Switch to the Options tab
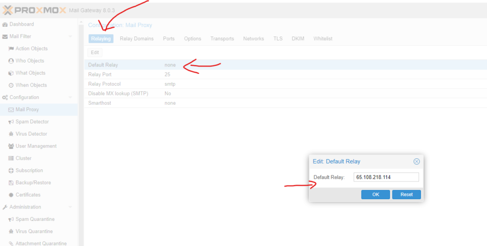Image resolution: width=487 pixels, height=246 pixels. click(193, 39)
